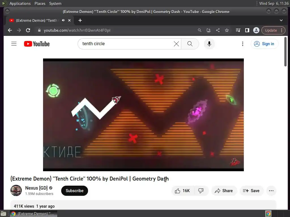Click into the YouTube search box
The image size is (290, 217).
point(126,44)
